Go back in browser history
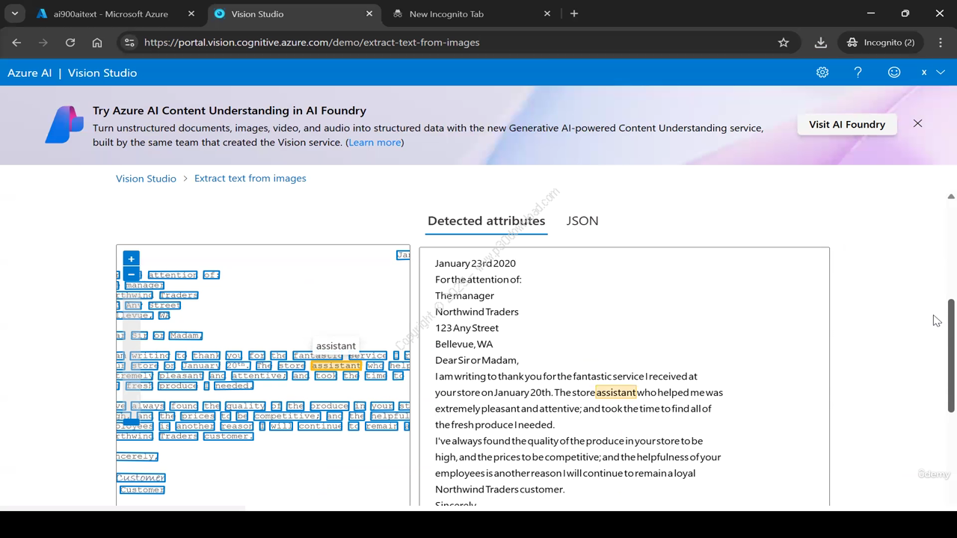Image resolution: width=957 pixels, height=538 pixels. [16, 43]
